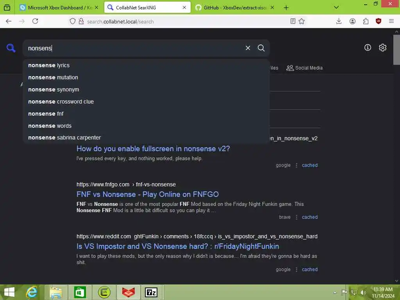Open Windows Store from taskbar
This screenshot has width=400, height=300.
click(x=80, y=292)
